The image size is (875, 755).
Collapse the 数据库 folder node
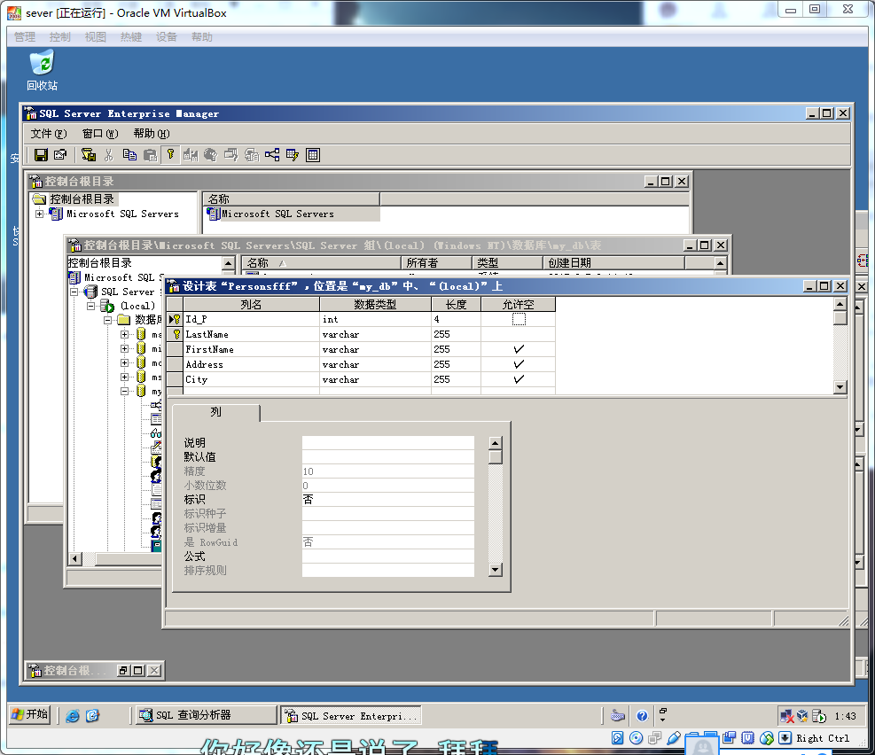coord(107,320)
